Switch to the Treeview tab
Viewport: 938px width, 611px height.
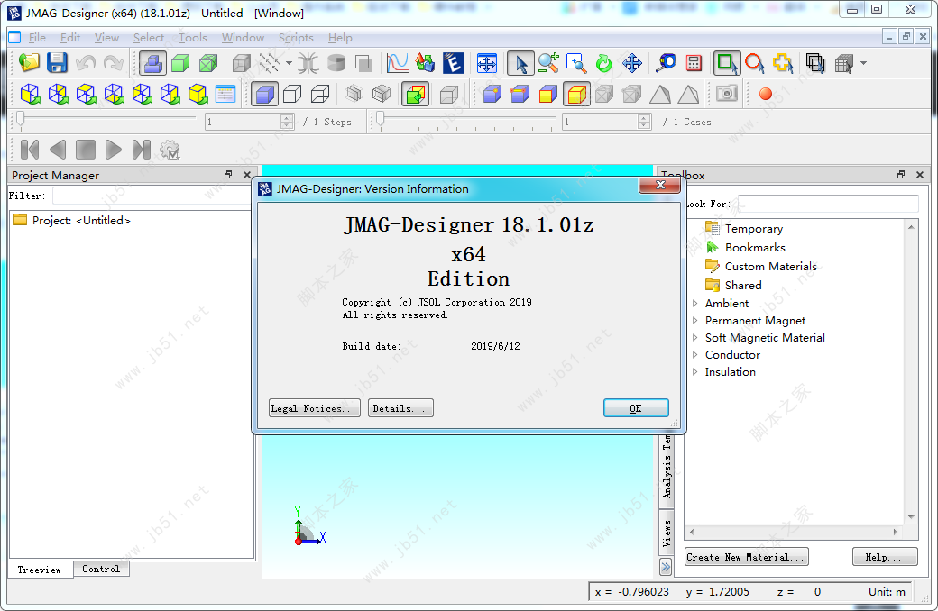pyautogui.click(x=40, y=570)
